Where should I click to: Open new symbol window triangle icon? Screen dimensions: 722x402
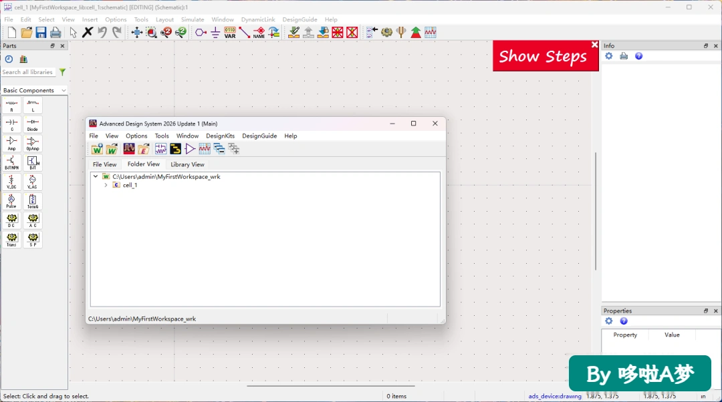[x=190, y=148]
